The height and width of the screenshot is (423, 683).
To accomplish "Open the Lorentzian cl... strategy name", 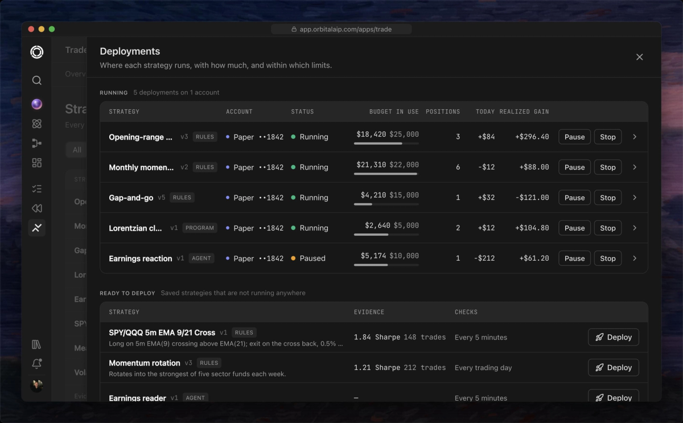I will 135,228.
